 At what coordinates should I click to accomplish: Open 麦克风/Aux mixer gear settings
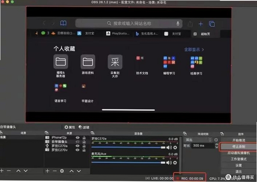[175, 163]
